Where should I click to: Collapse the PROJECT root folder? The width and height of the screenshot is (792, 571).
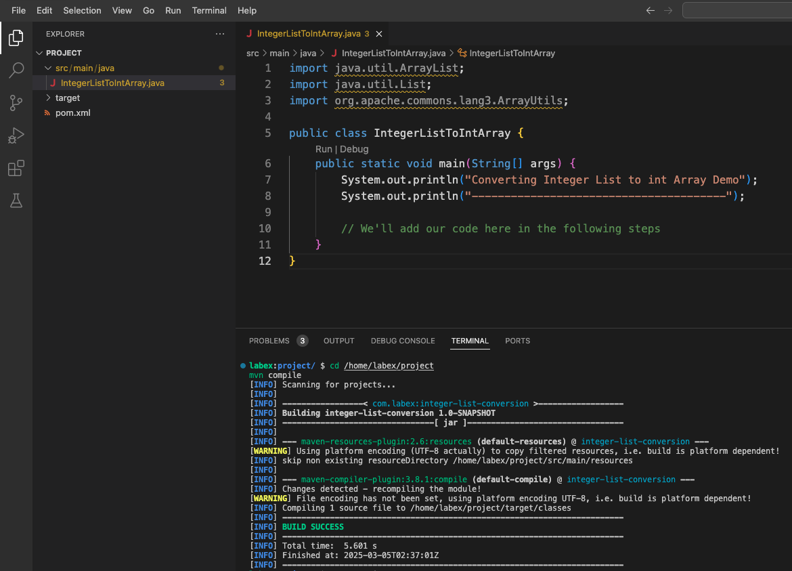39,53
